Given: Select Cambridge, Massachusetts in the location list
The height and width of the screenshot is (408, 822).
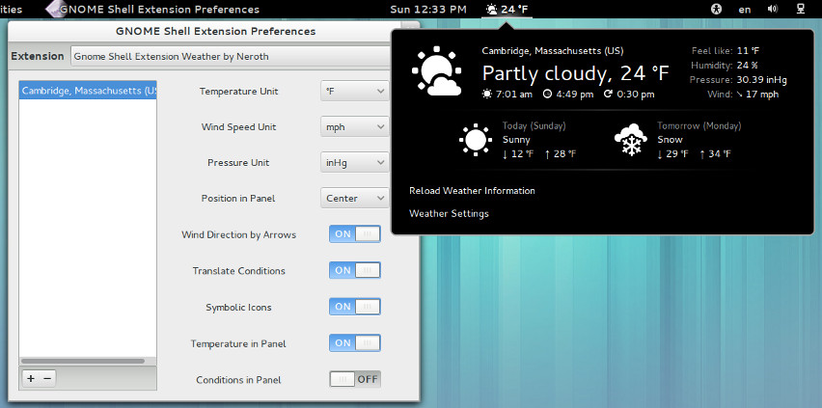Looking at the screenshot, I should click(x=88, y=91).
